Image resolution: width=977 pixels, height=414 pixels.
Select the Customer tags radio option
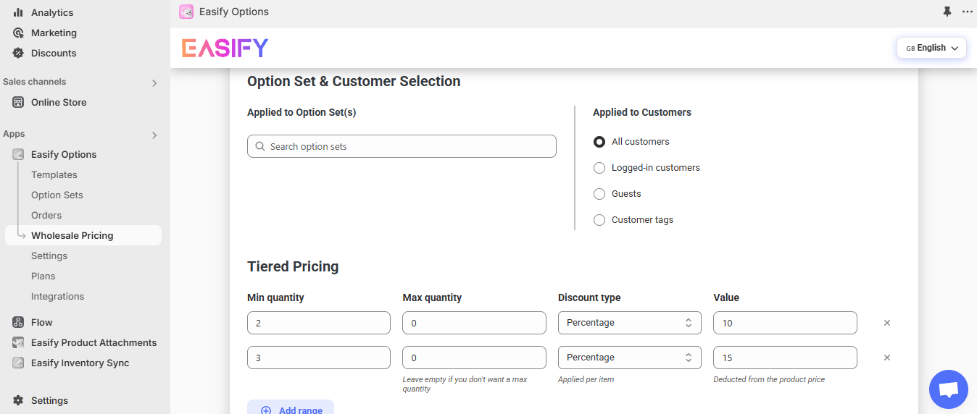(x=599, y=220)
